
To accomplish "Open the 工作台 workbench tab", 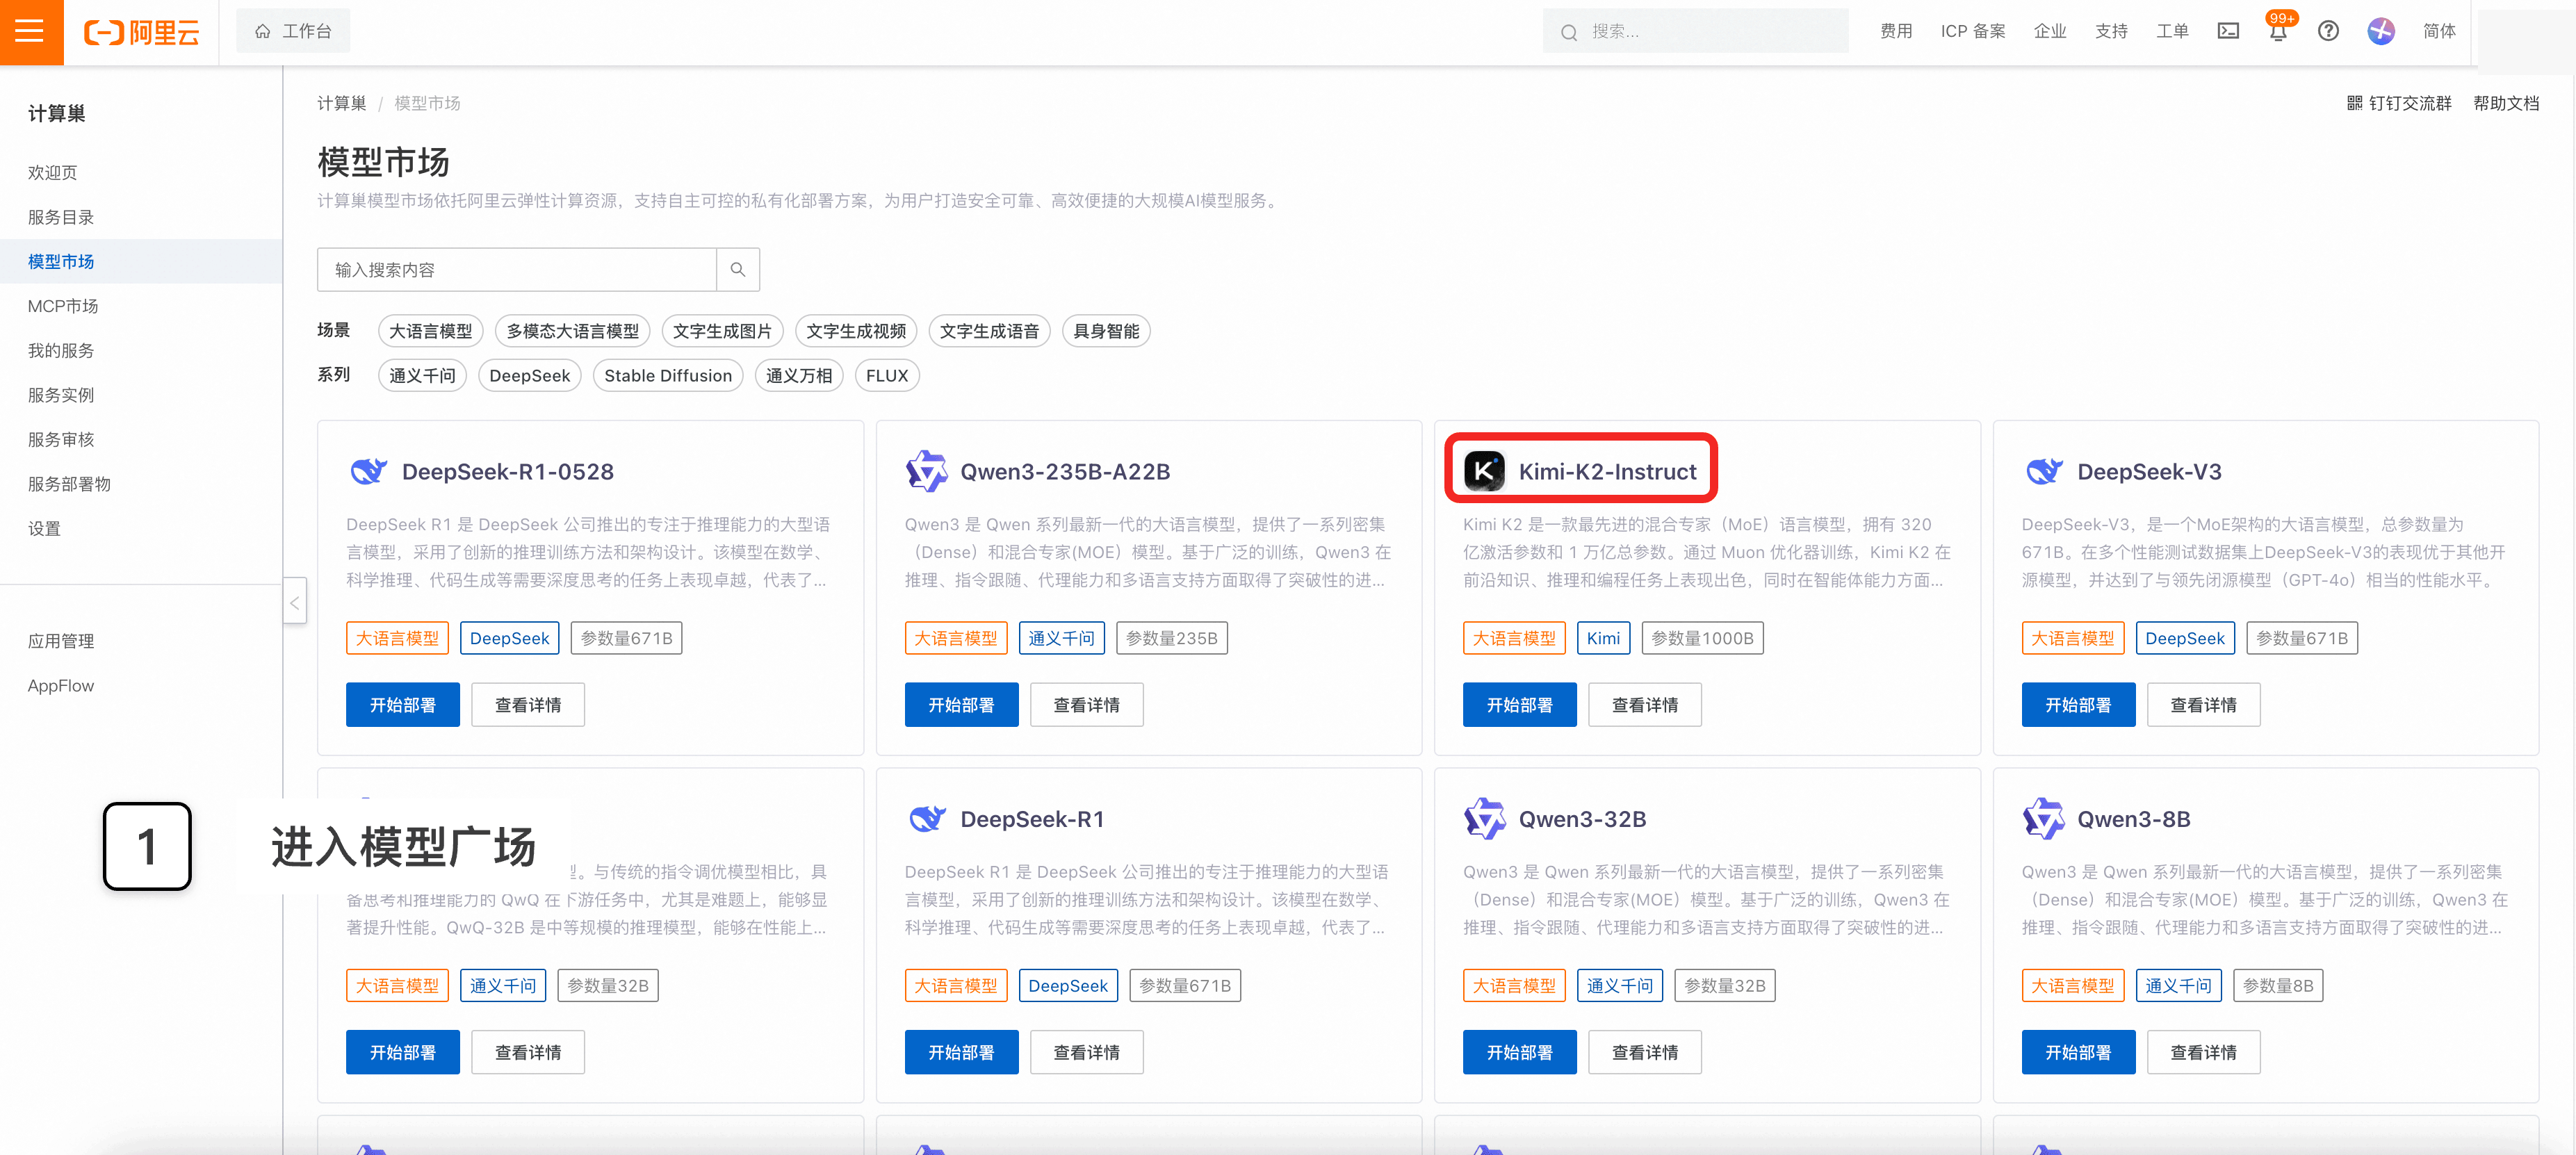I will pos(293,31).
